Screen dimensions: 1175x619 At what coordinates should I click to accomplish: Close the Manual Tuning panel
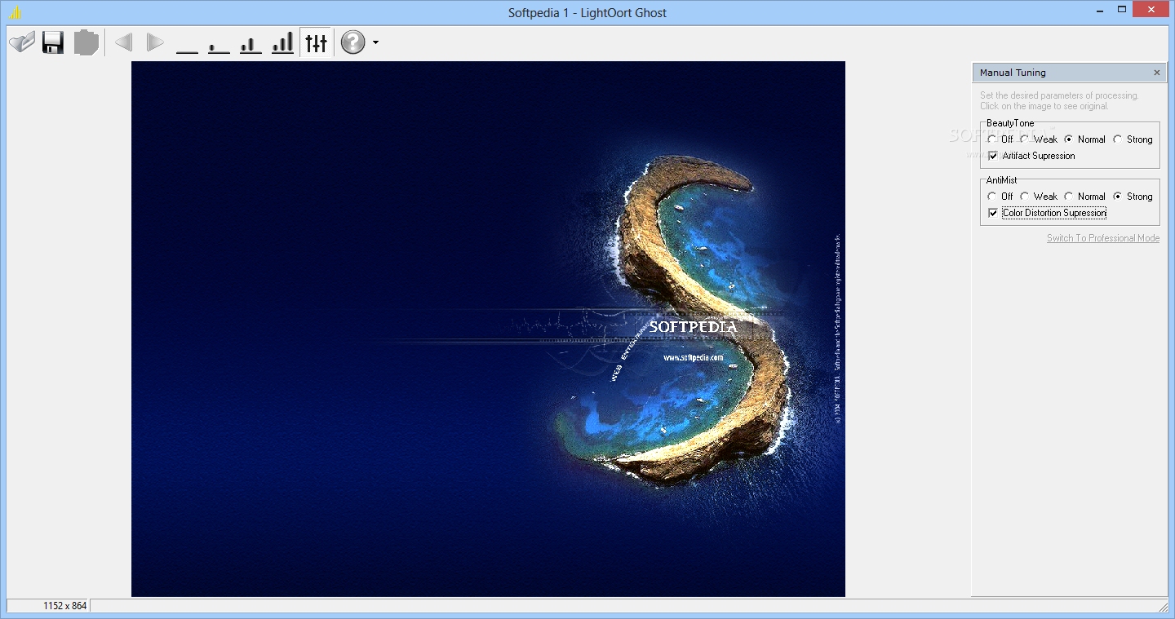(1156, 73)
